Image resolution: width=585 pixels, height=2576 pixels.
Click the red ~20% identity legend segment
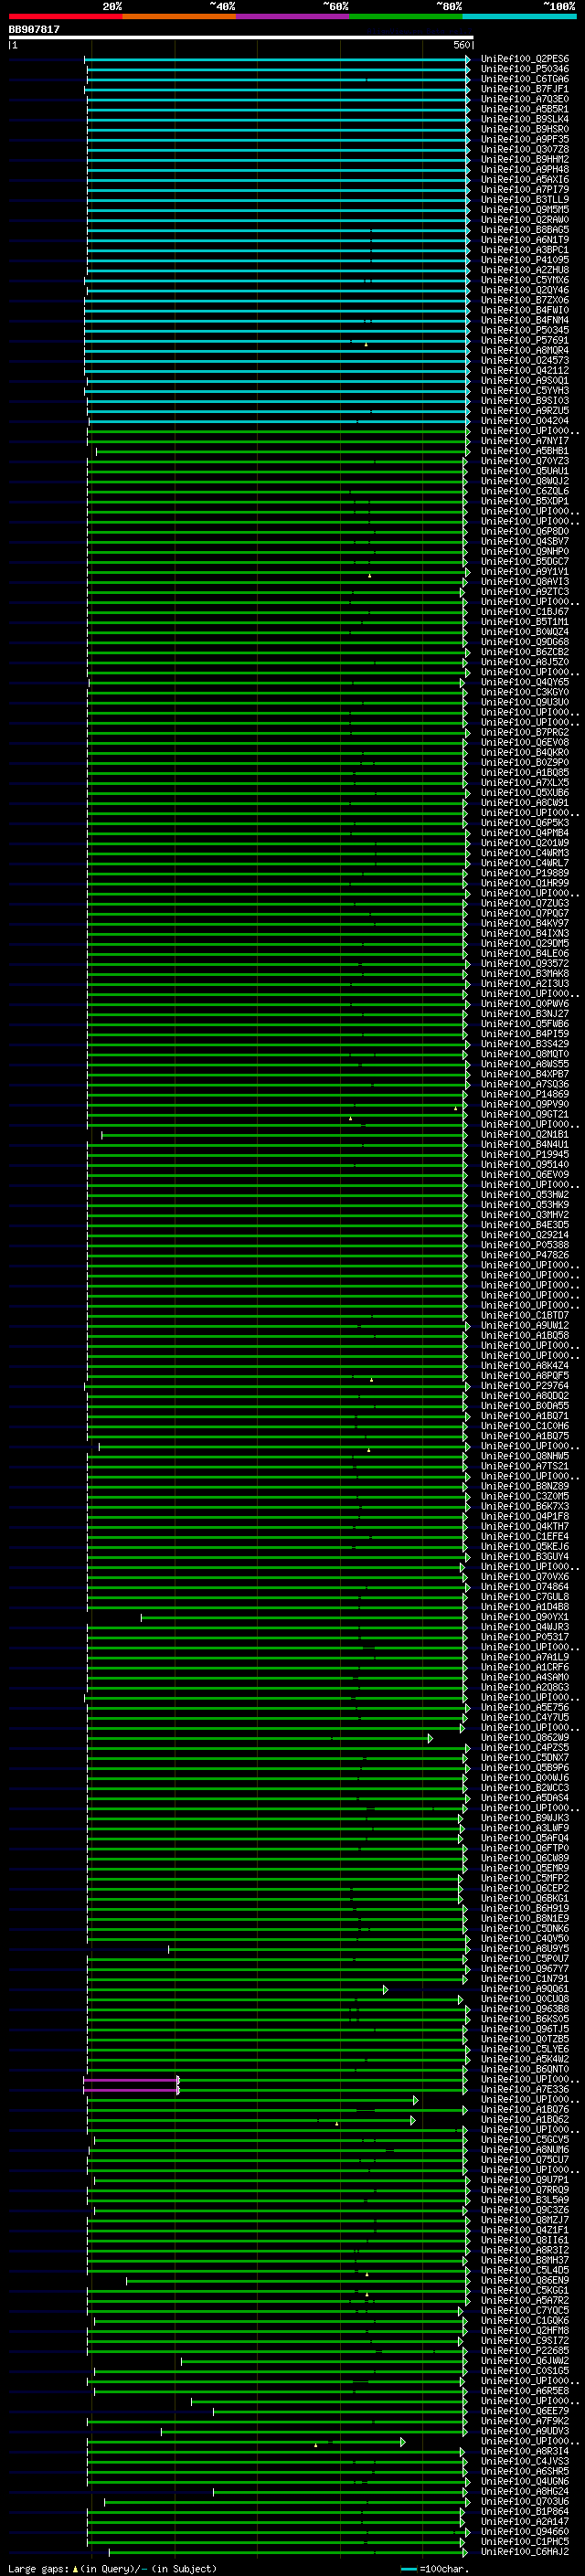coord(65,16)
